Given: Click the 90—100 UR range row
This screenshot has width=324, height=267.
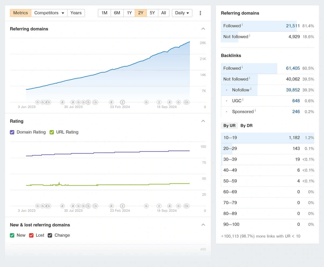Looking at the screenshot, I should (x=268, y=224).
